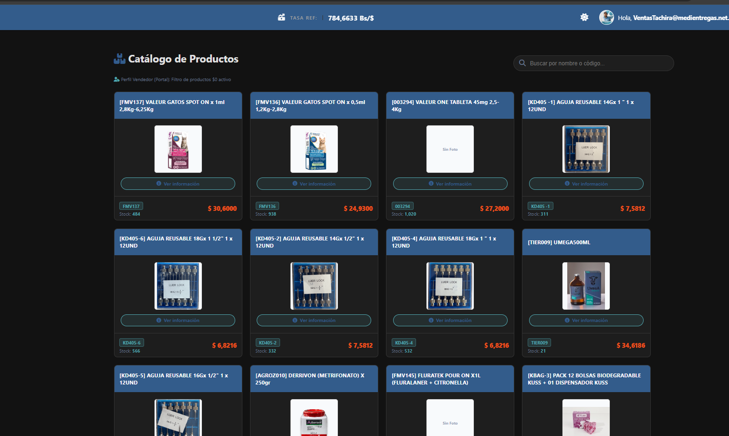
Task: Click the KD405-5 needle pack image
Action: pos(178,417)
